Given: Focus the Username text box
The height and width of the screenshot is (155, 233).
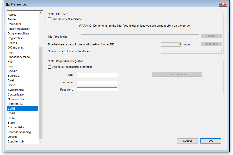Looking at the screenshot, I should (97, 83).
